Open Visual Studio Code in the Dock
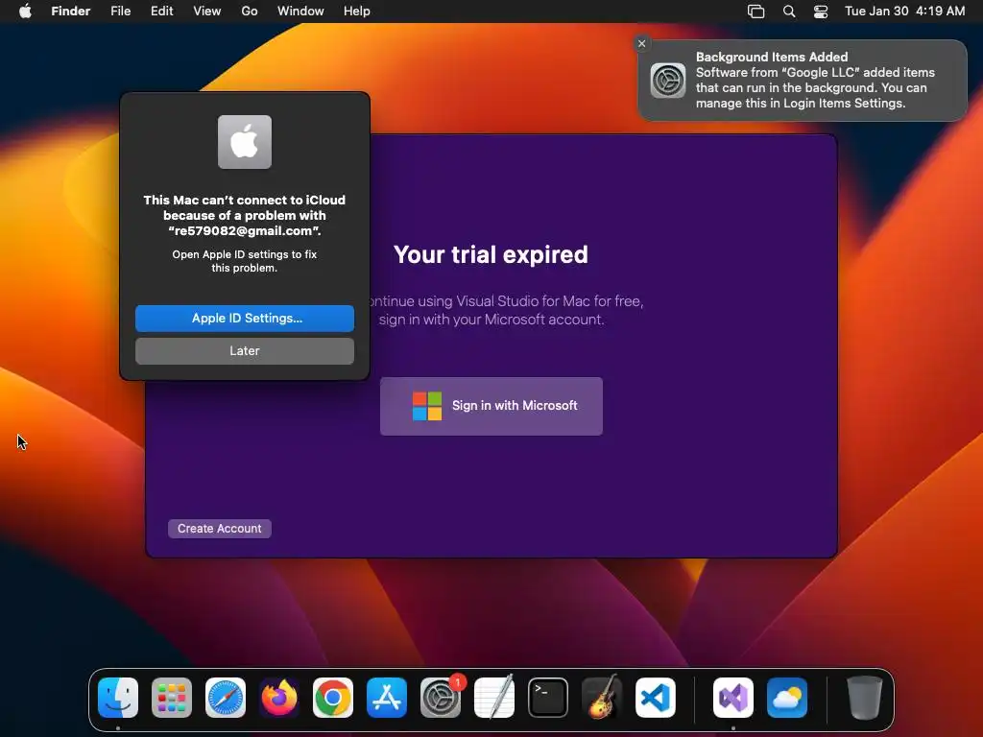The image size is (983, 737). [656, 698]
